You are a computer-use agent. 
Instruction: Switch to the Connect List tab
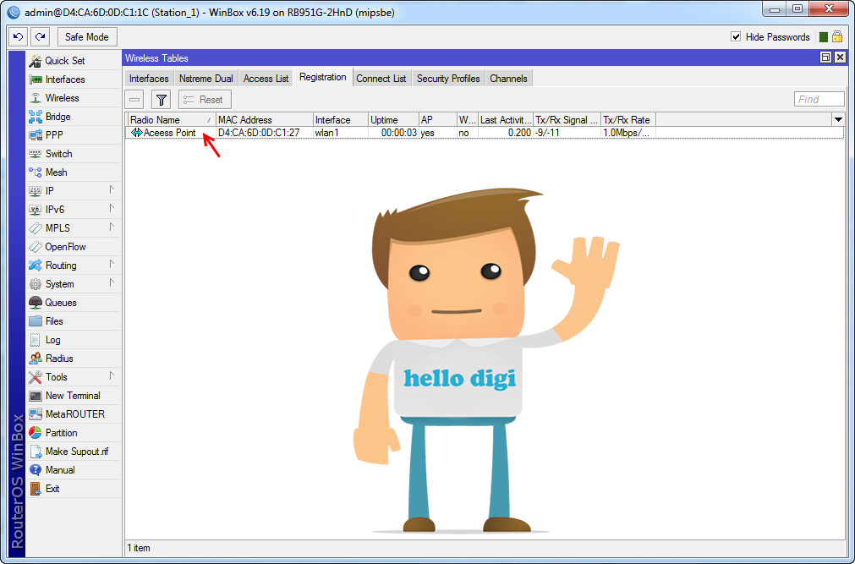(x=381, y=79)
